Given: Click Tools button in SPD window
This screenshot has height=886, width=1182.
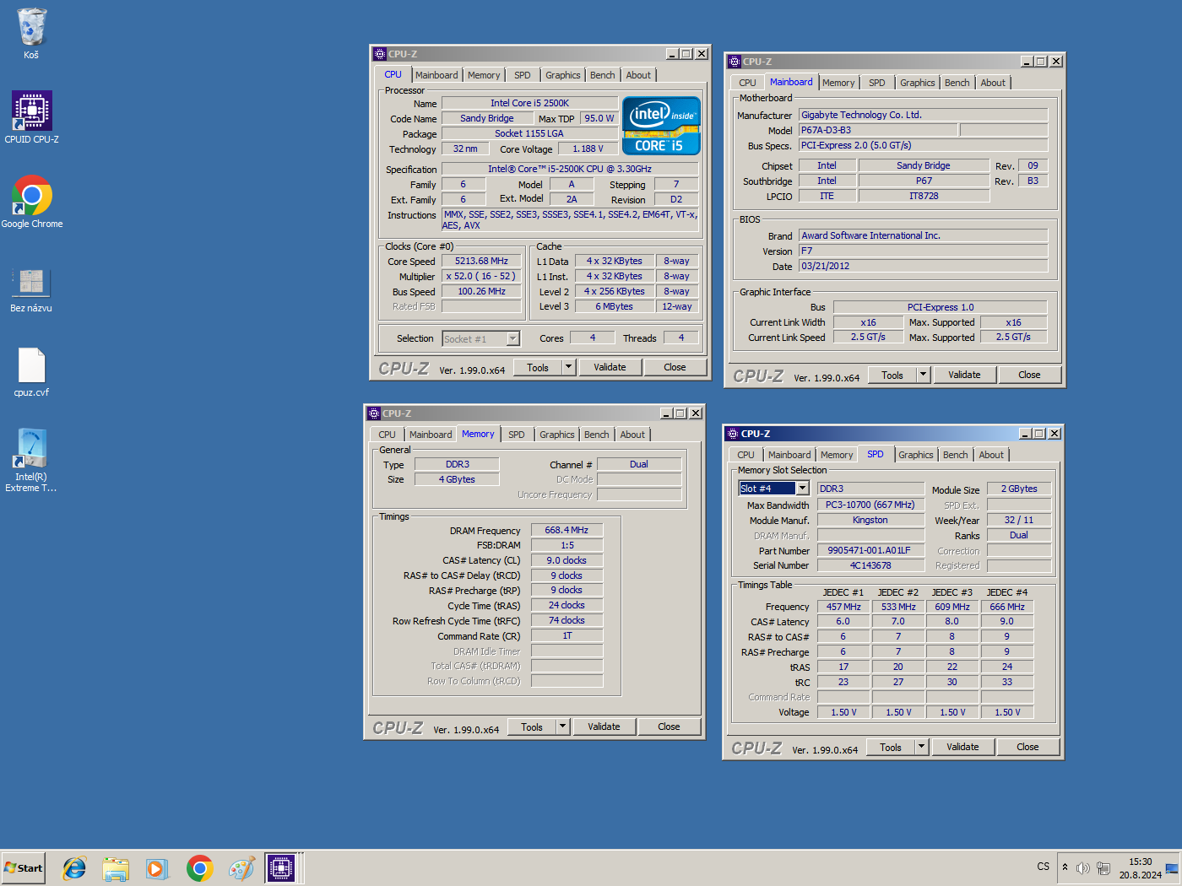Looking at the screenshot, I should tap(891, 747).
